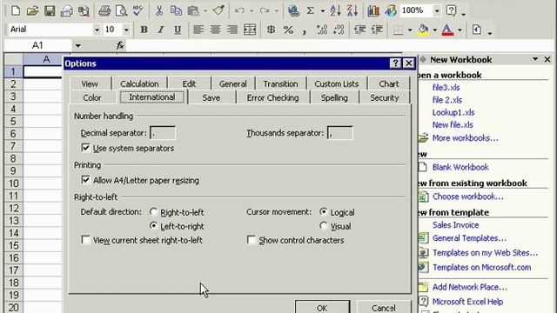Image resolution: width=557 pixels, height=313 pixels.
Task: Select Logical cursor movement radio
Action: [323, 212]
